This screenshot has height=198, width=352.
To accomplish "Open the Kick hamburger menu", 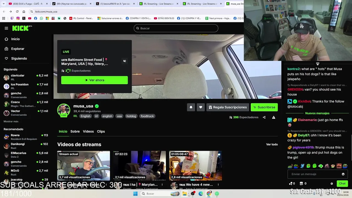I will tap(6, 28).
